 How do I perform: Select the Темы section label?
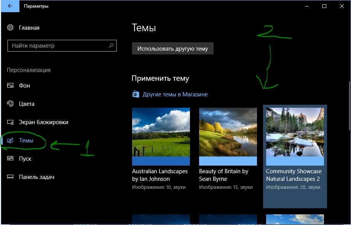click(x=26, y=140)
